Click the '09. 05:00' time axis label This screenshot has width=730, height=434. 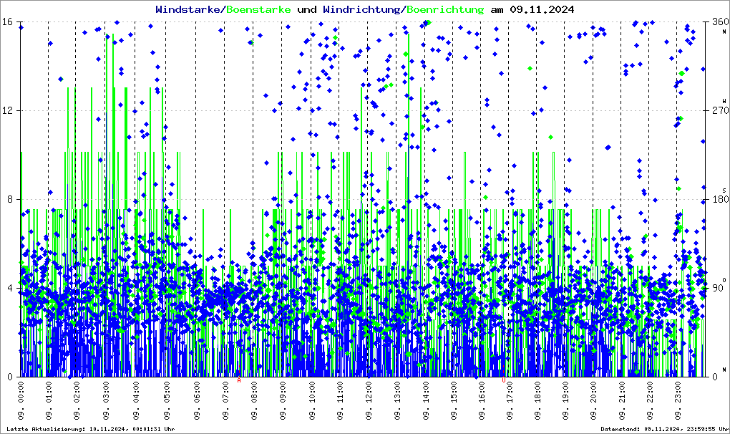click(x=166, y=401)
